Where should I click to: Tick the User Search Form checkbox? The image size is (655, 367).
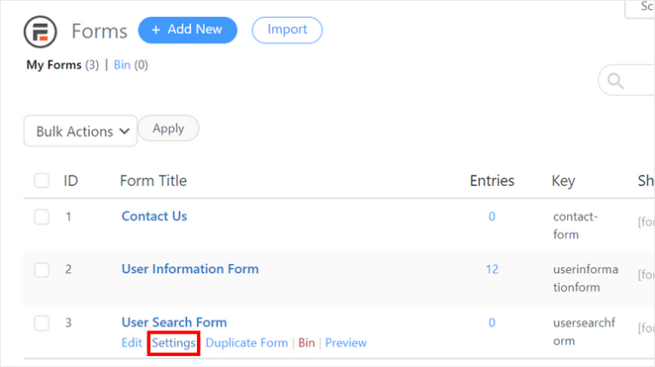42,323
